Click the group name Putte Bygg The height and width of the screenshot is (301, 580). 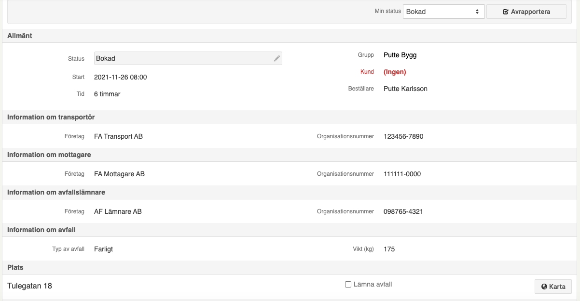400,55
